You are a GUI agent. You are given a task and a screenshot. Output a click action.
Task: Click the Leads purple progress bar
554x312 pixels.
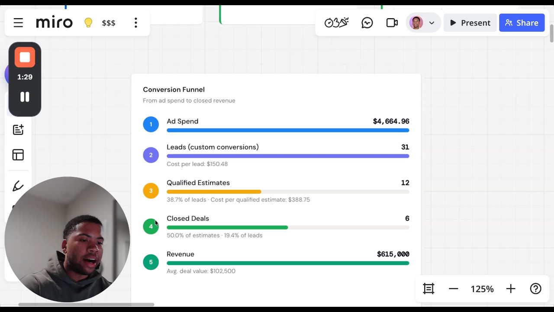pos(288,156)
